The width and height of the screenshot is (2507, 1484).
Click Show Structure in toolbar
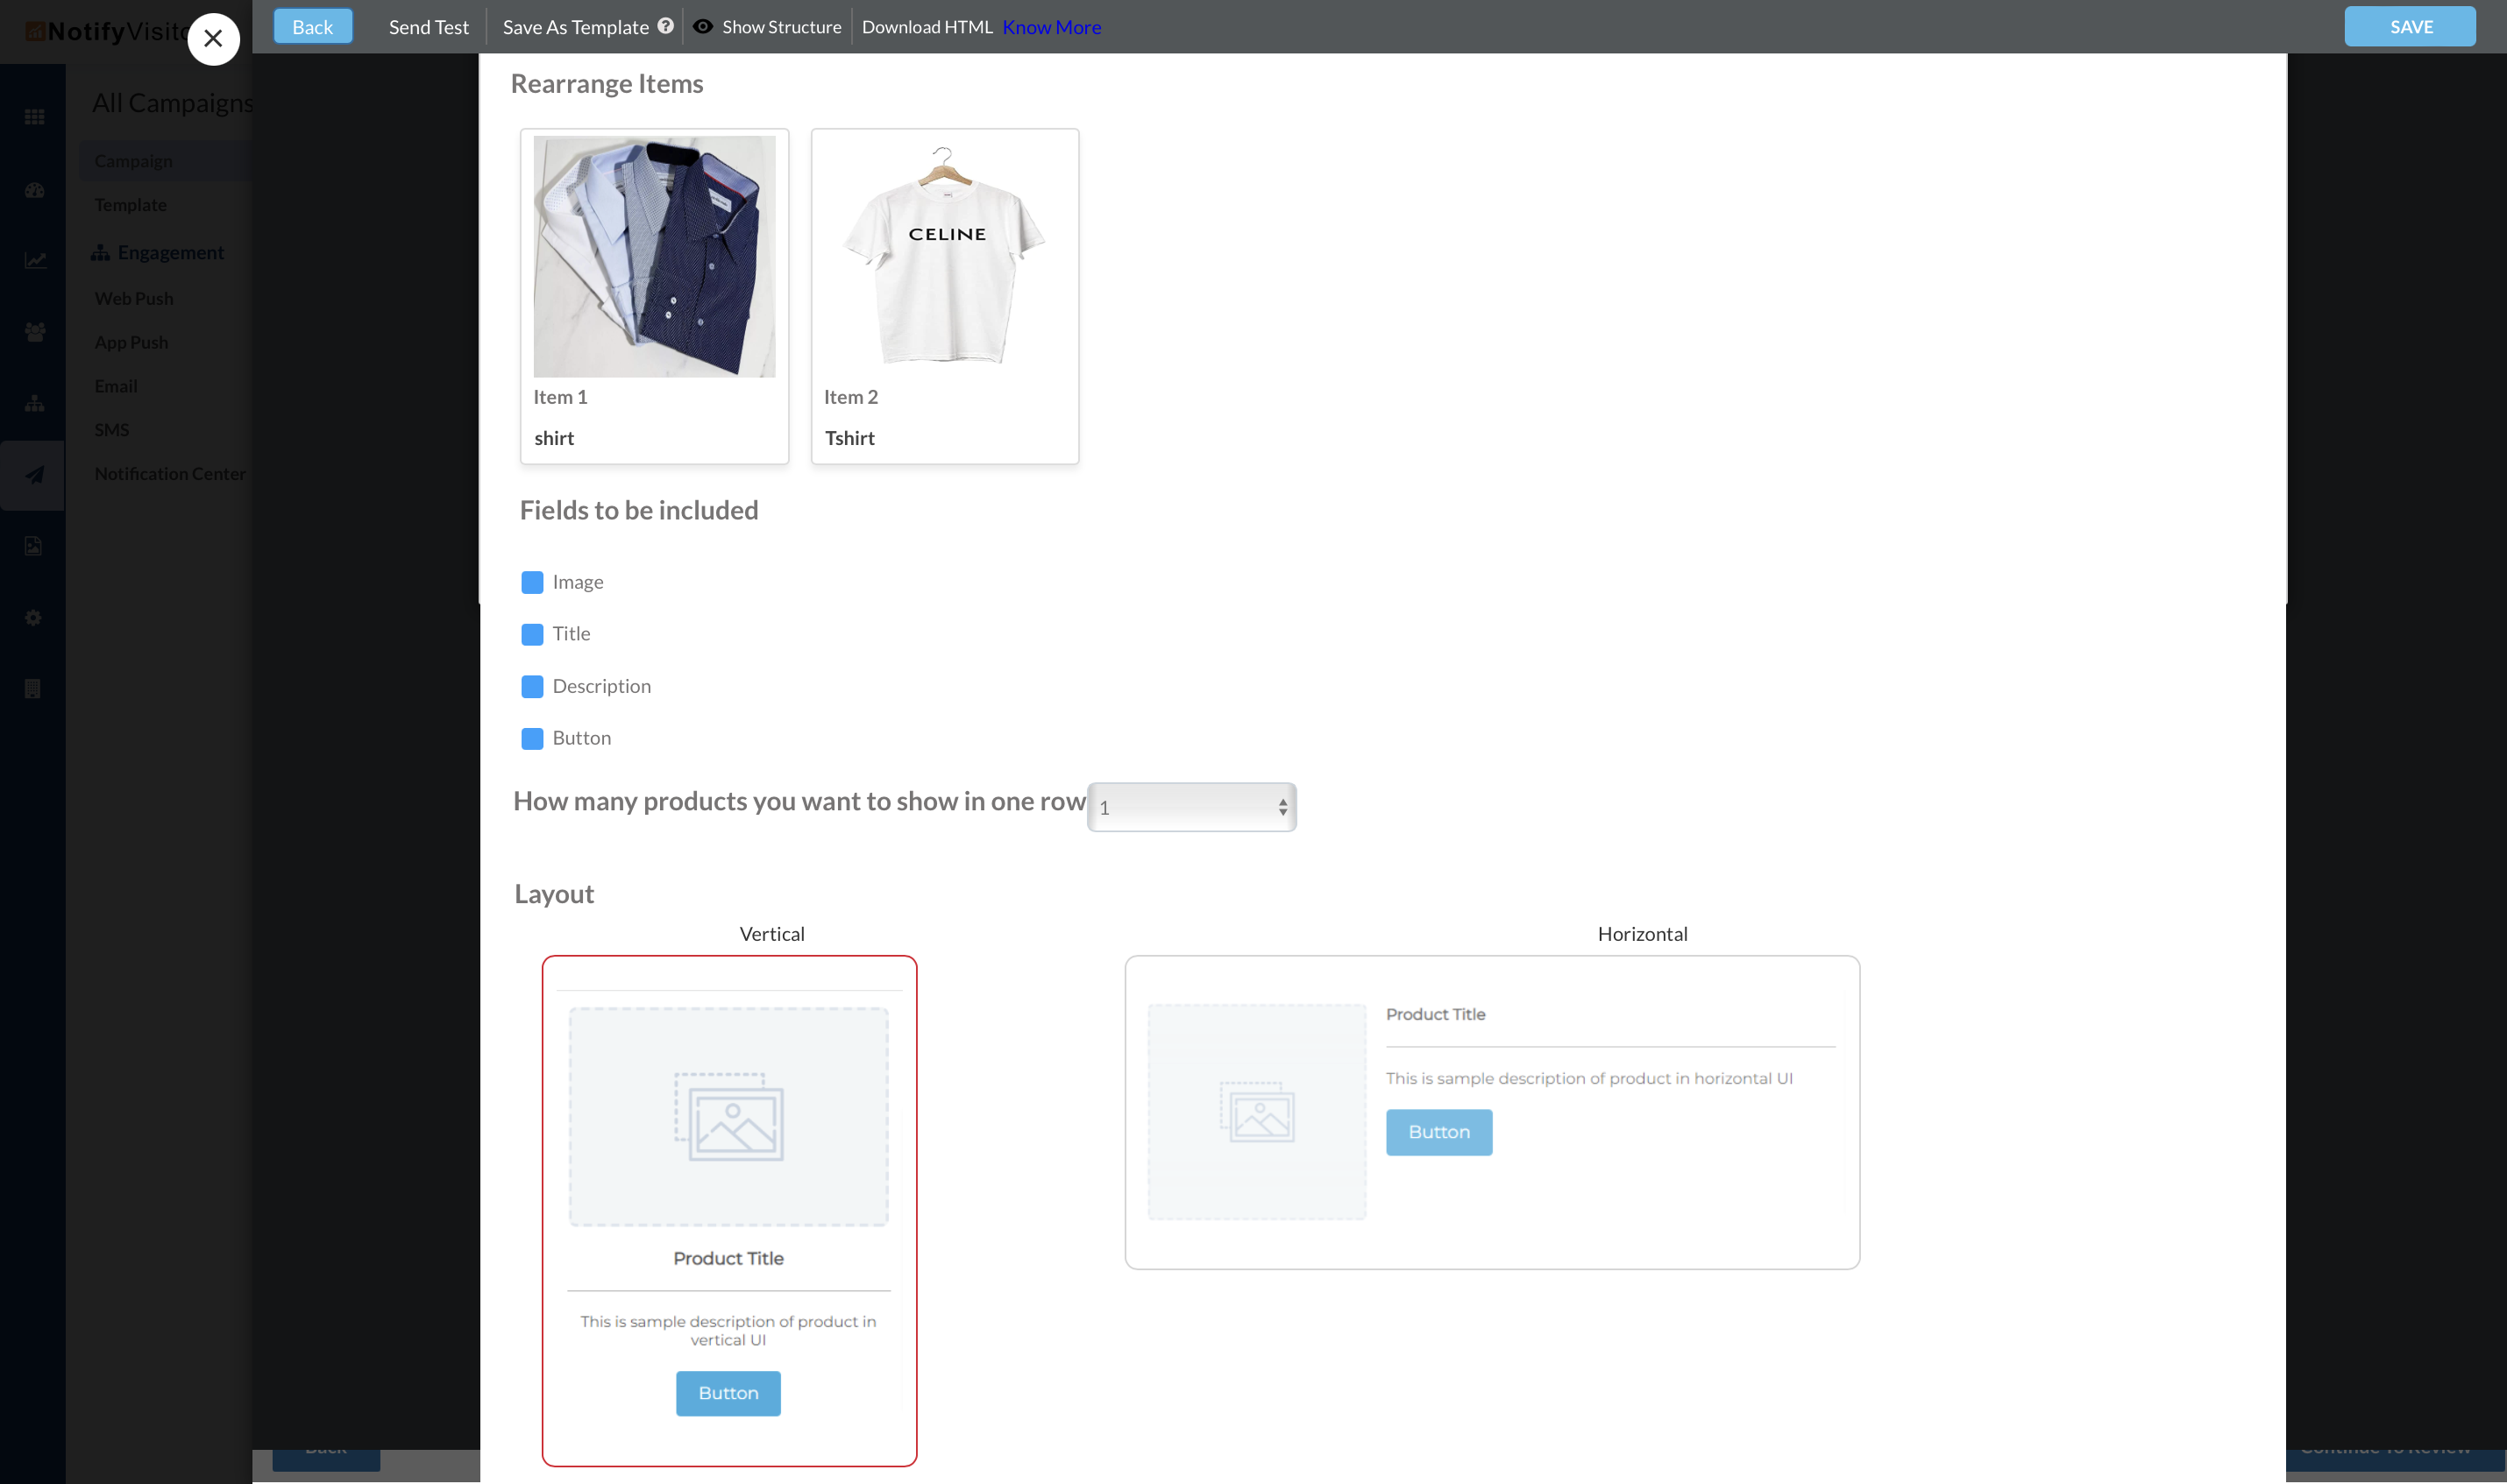pos(781,27)
